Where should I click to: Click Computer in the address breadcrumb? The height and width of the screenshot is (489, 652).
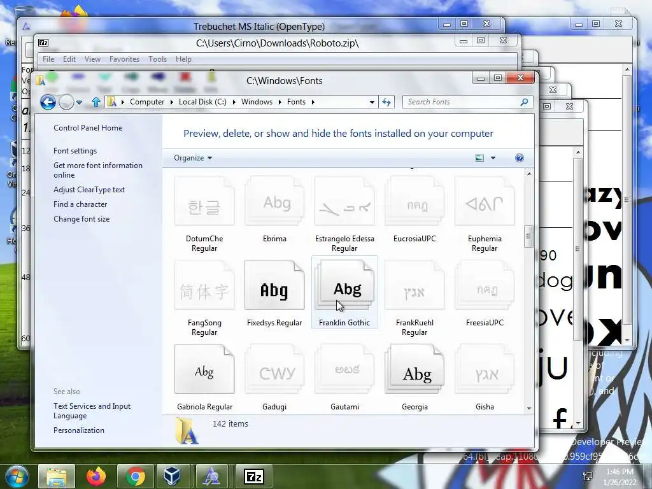pyautogui.click(x=147, y=102)
